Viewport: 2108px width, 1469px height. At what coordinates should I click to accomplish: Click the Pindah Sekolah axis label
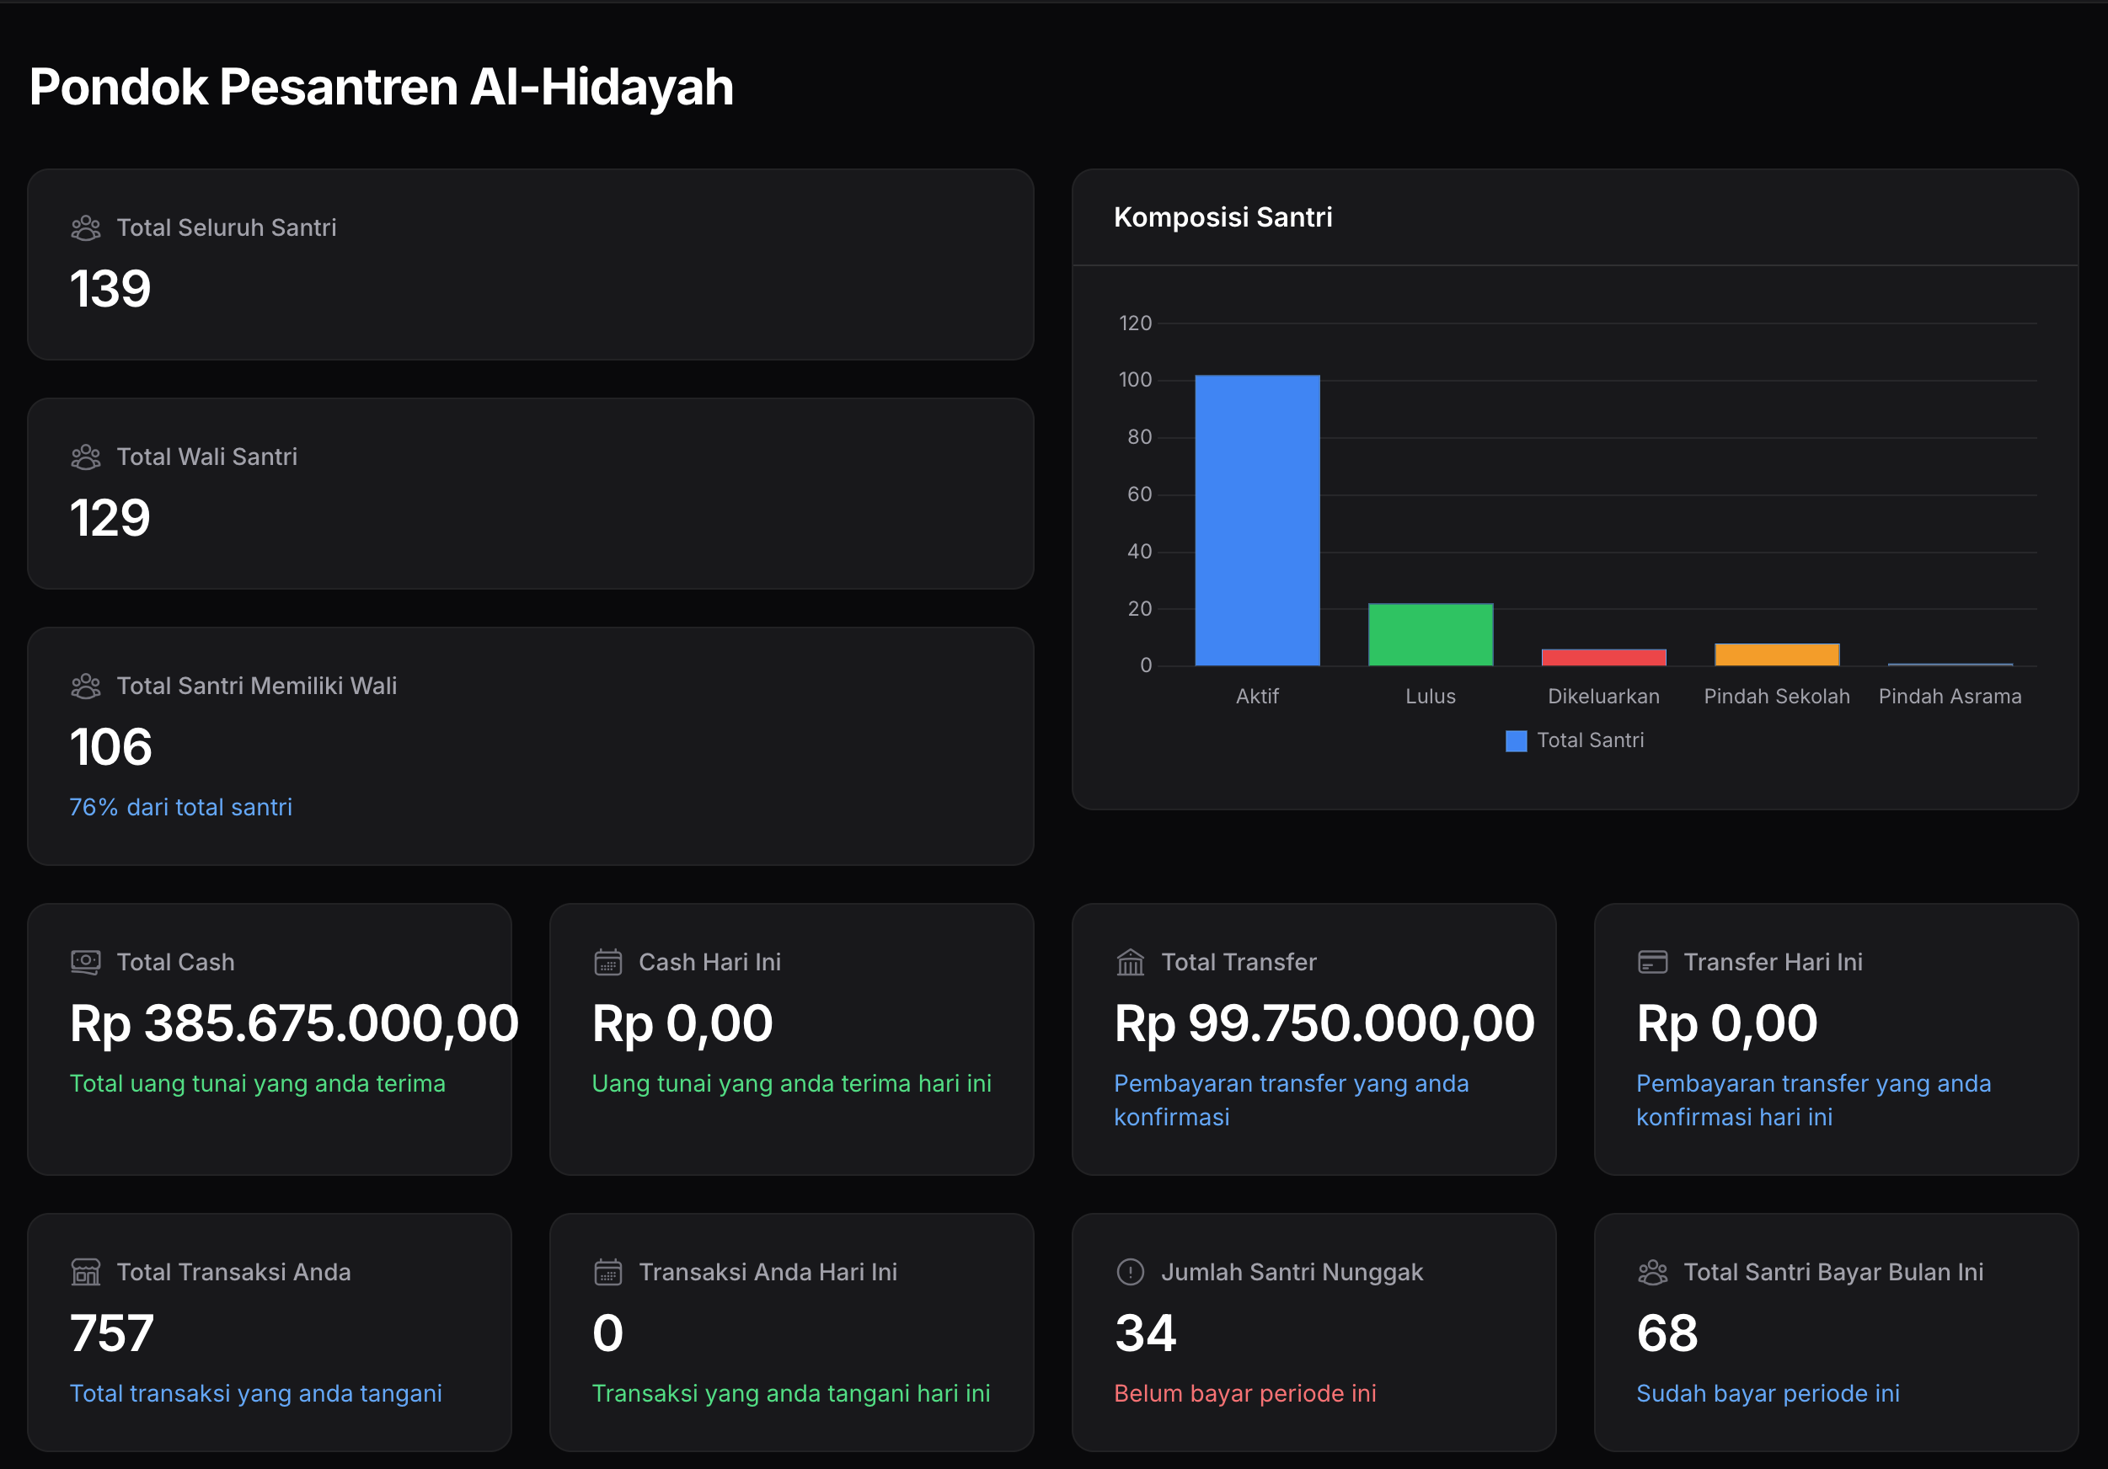[1777, 697]
